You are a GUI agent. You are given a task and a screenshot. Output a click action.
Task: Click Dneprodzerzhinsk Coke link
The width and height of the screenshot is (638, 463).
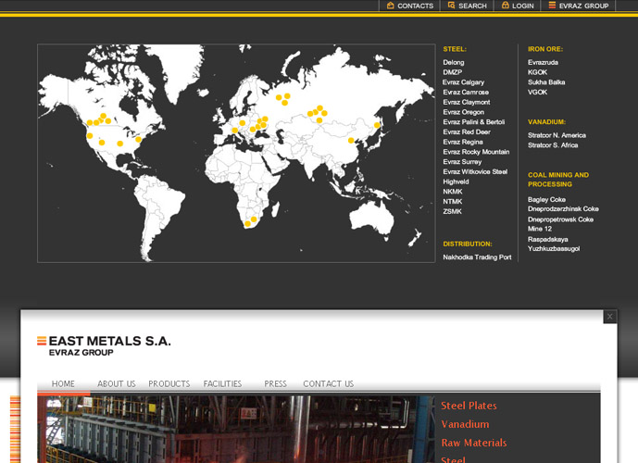point(563,208)
